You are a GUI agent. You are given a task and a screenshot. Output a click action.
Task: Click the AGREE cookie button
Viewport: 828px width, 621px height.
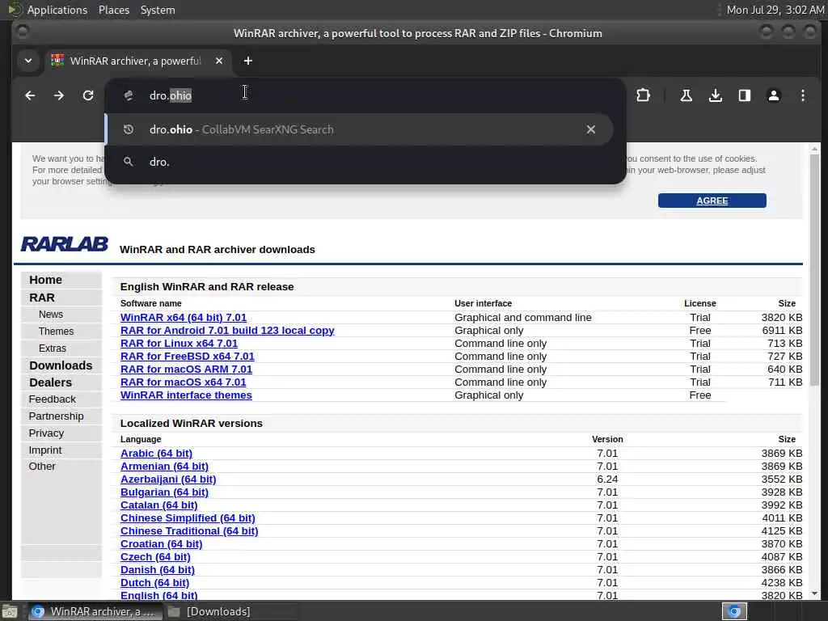[x=712, y=201]
